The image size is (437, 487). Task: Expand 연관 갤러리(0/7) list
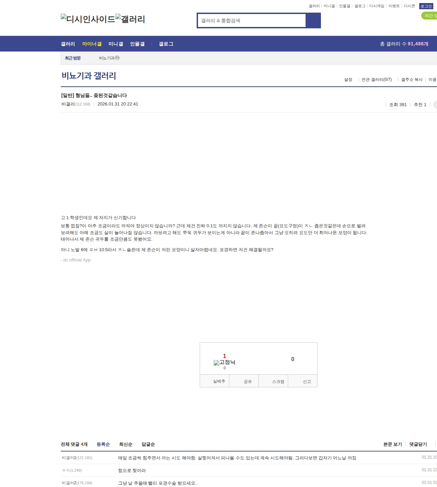click(x=377, y=80)
